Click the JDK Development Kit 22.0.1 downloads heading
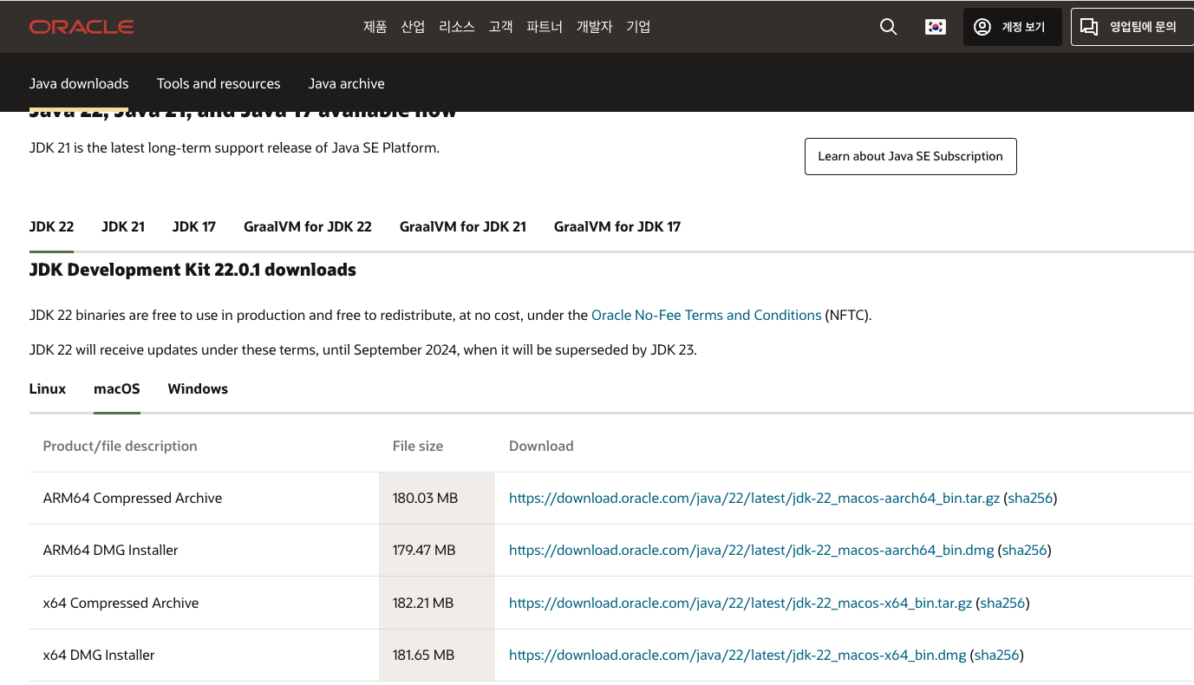The image size is (1194, 685). 192,270
